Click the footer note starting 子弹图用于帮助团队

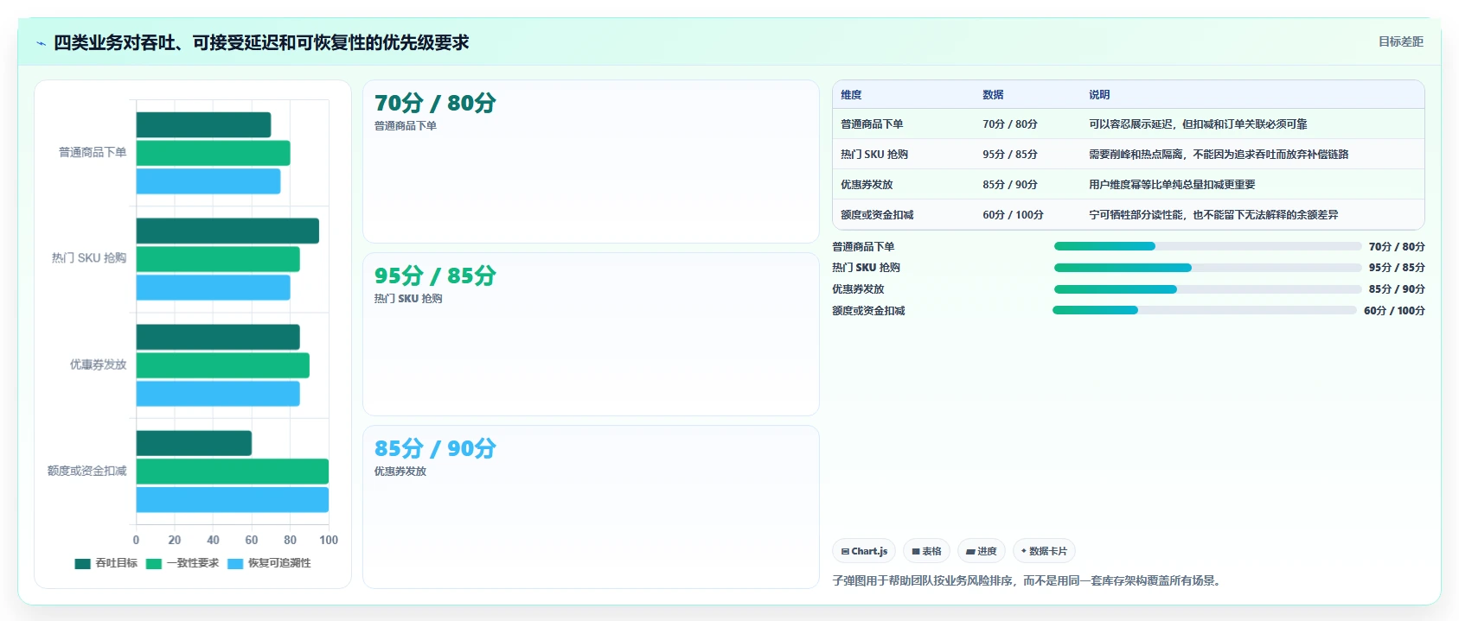click(1028, 580)
